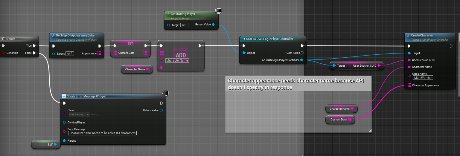Click the magenta Error Message pin
The height and width of the screenshot is (156, 460).
64,131
